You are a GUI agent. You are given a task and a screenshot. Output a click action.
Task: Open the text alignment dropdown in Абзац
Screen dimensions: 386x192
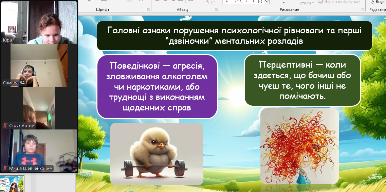pyautogui.click(x=210, y=2)
